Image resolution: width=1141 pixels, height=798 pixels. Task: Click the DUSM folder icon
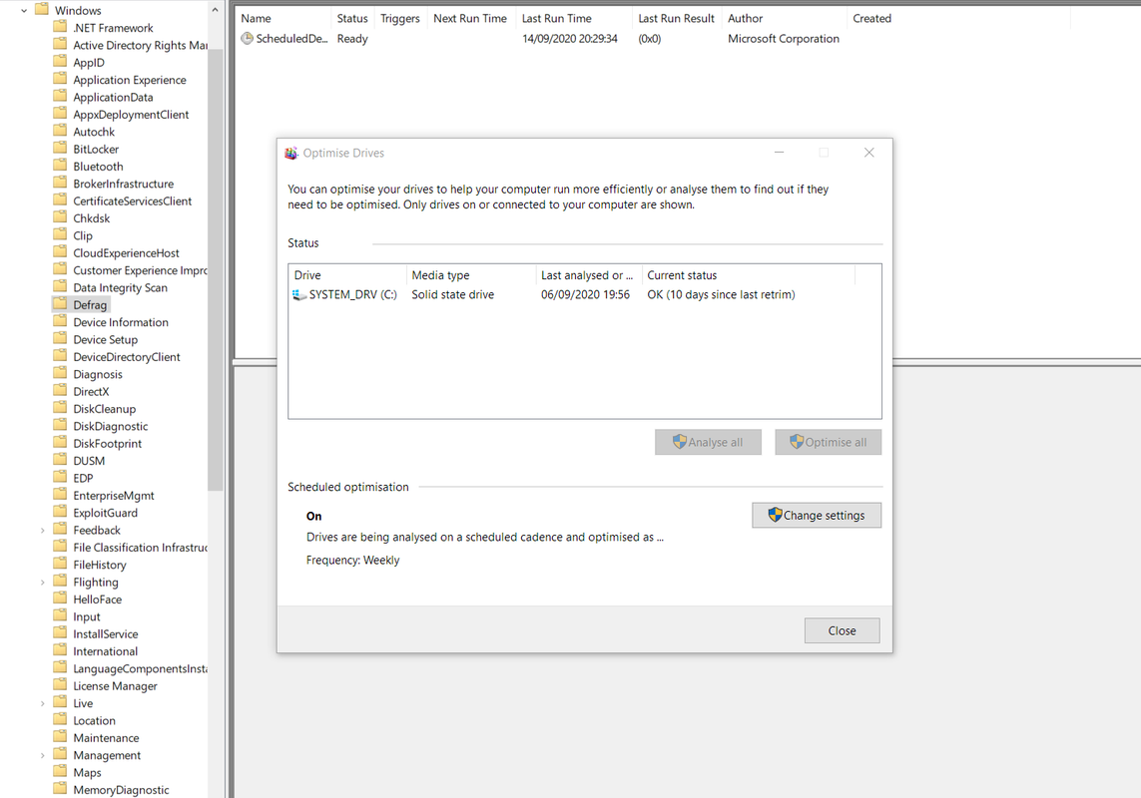(61, 460)
